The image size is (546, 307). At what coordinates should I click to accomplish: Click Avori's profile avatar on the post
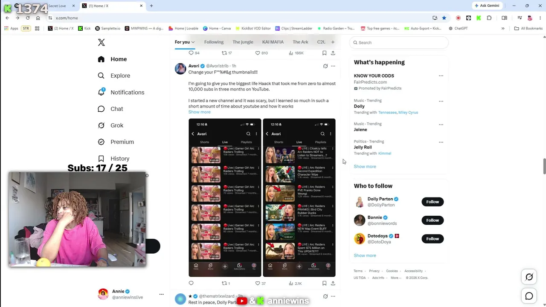point(180,69)
